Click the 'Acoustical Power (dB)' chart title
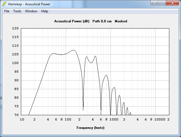Image resolution: width=181 pixels, height=137 pixels. [72, 21]
